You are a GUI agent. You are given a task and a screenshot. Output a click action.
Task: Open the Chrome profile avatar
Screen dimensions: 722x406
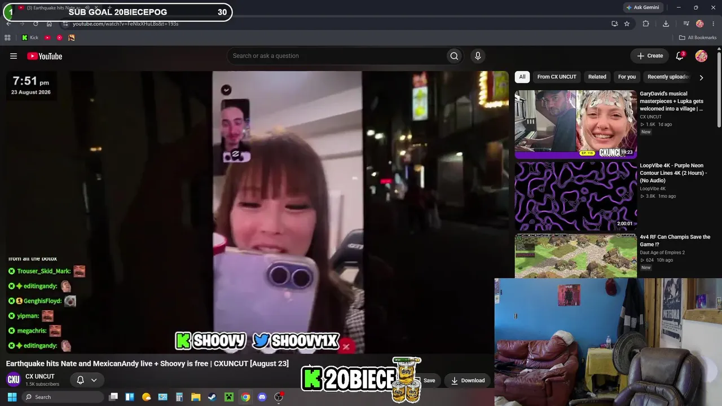700,24
